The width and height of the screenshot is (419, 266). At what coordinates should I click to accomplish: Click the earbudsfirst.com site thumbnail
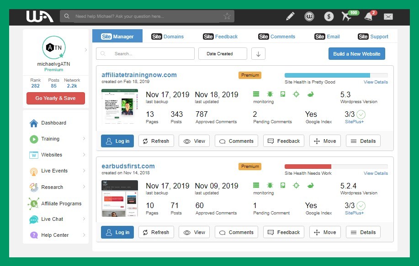(x=120, y=198)
